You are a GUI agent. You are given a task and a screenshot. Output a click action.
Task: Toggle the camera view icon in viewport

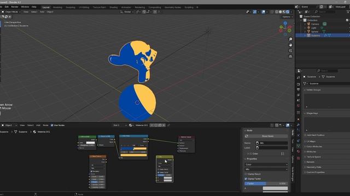(290, 51)
